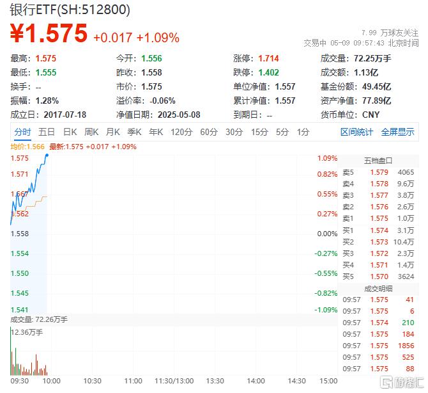Click the 均价:1.566 label above chart
The height and width of the screenshot is (393, 428).
click(27, 147)
